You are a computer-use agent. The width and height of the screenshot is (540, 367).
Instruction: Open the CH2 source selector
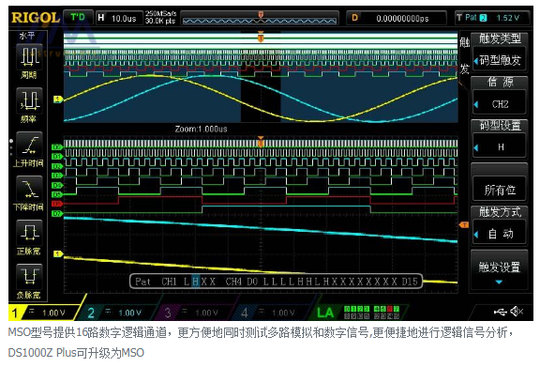tap(500, 104)
